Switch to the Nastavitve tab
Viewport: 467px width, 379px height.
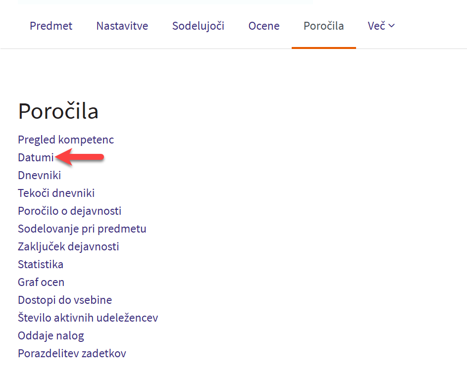tap(122, 26)
